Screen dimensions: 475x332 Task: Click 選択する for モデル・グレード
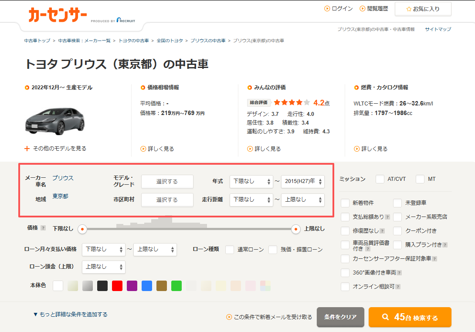click(x=167, y=182)
